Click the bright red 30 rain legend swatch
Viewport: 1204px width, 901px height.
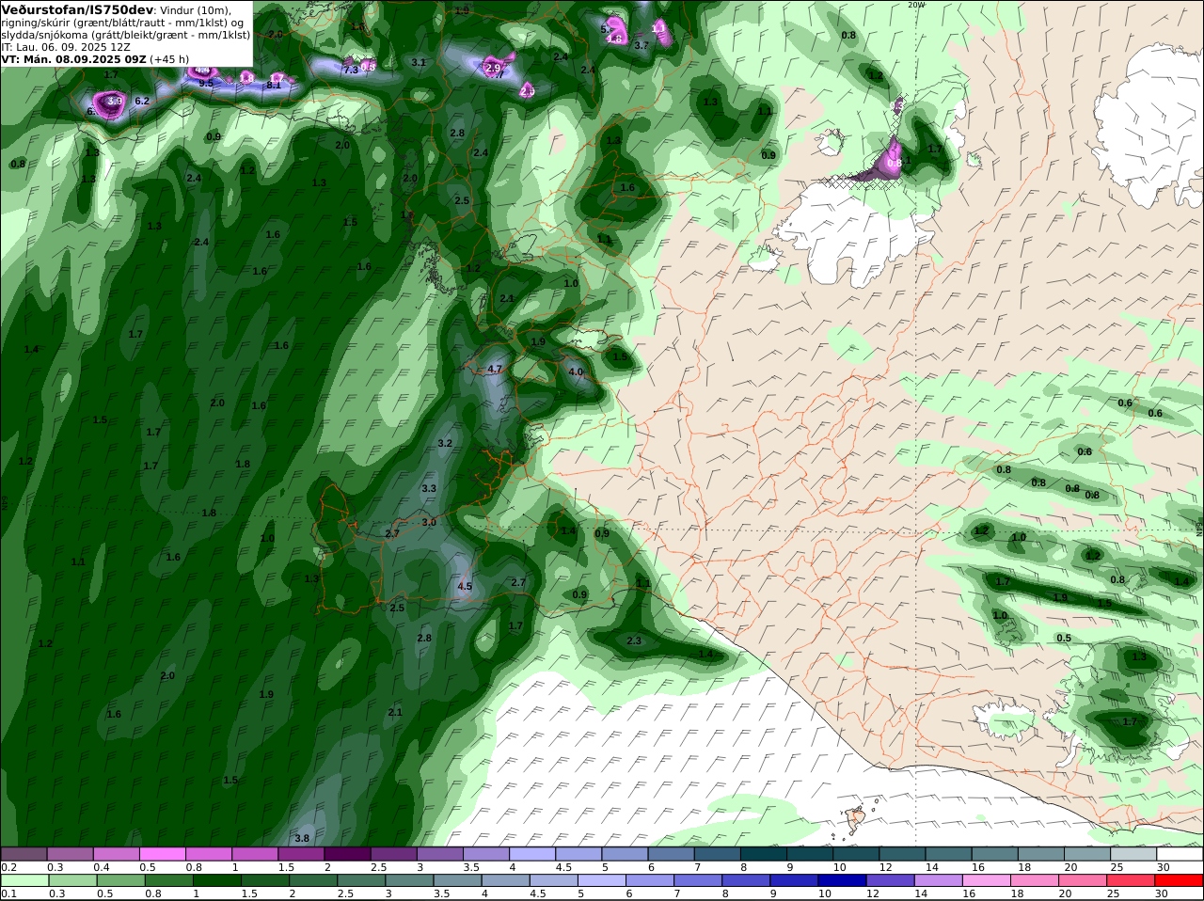[1178, 881]
